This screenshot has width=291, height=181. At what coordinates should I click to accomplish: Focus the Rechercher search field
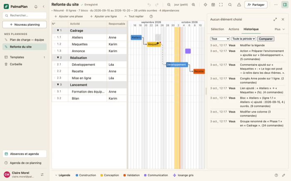[25, 15]
